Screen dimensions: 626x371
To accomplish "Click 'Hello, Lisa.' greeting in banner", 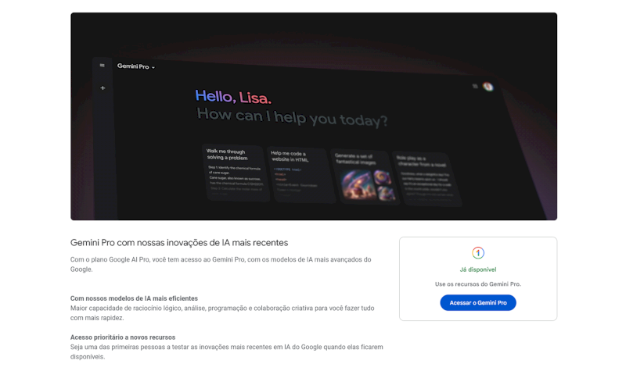I will [233, 97].
